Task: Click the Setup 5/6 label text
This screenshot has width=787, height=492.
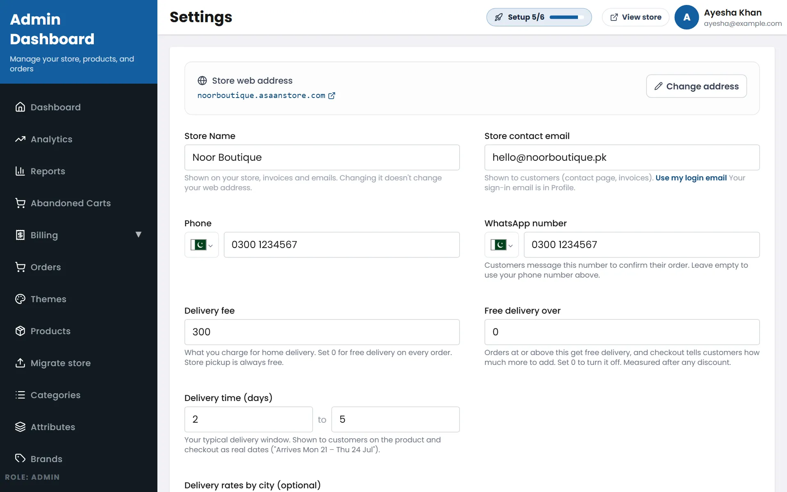Action: click(x=526, y=17)
